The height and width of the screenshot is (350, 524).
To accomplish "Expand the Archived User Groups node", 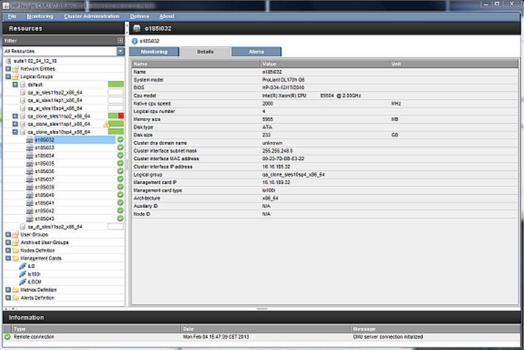I will 8,243.
